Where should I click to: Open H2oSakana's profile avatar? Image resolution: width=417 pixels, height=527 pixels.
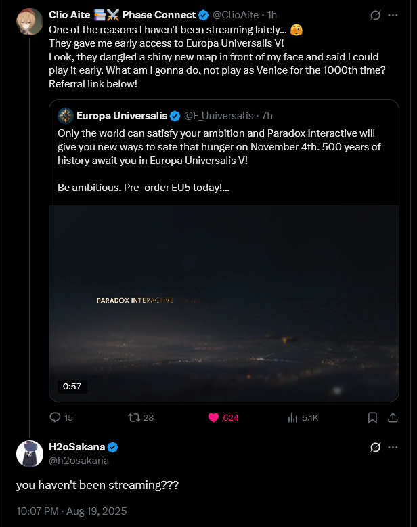30,454
